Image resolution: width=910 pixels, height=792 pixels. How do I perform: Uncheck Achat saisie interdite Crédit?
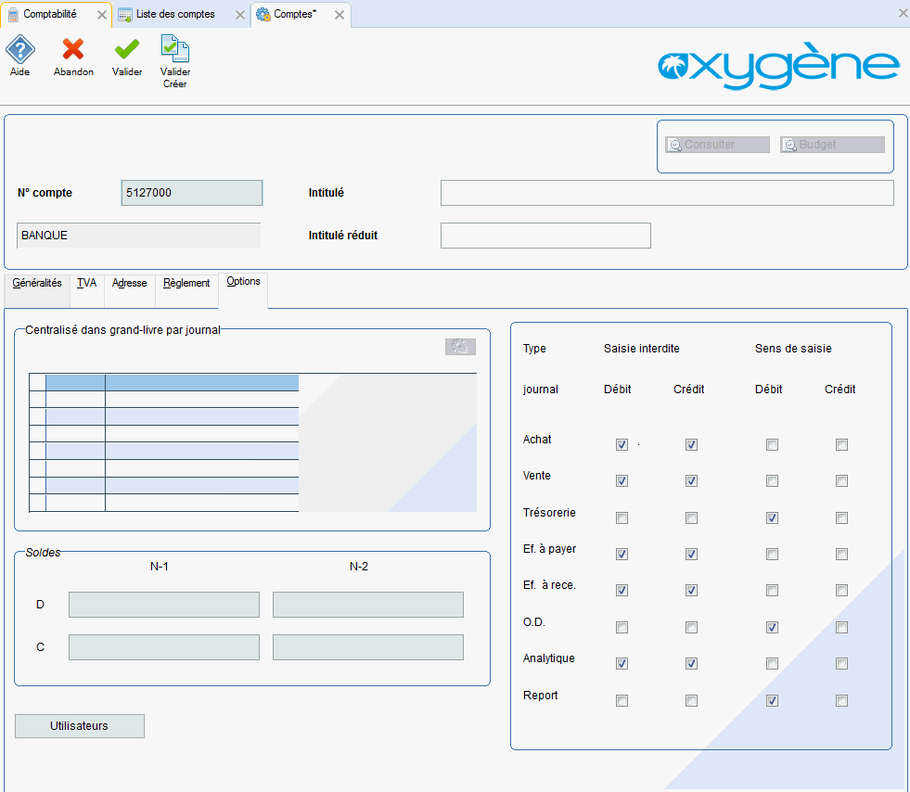691,445
